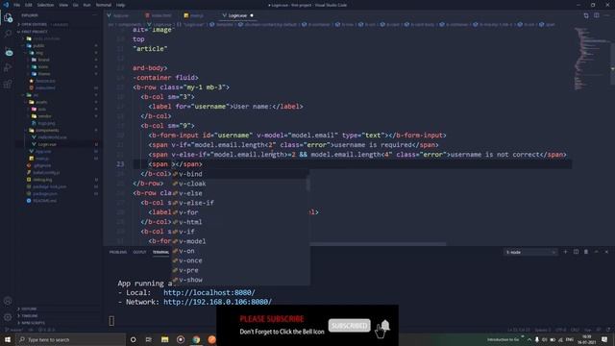Open the Help menu
This screenshot has width=615, height=346.
pyautogui.click(x=120, y=5)
